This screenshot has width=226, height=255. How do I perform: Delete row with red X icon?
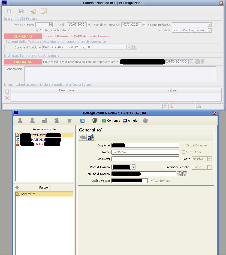point(7,98)
